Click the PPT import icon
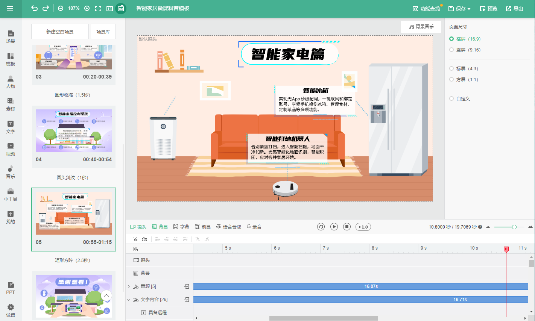535x321 pixels. [11, 288]
